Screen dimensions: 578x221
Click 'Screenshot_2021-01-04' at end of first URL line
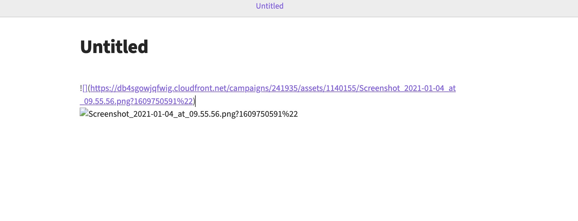(x=402, y=88)
